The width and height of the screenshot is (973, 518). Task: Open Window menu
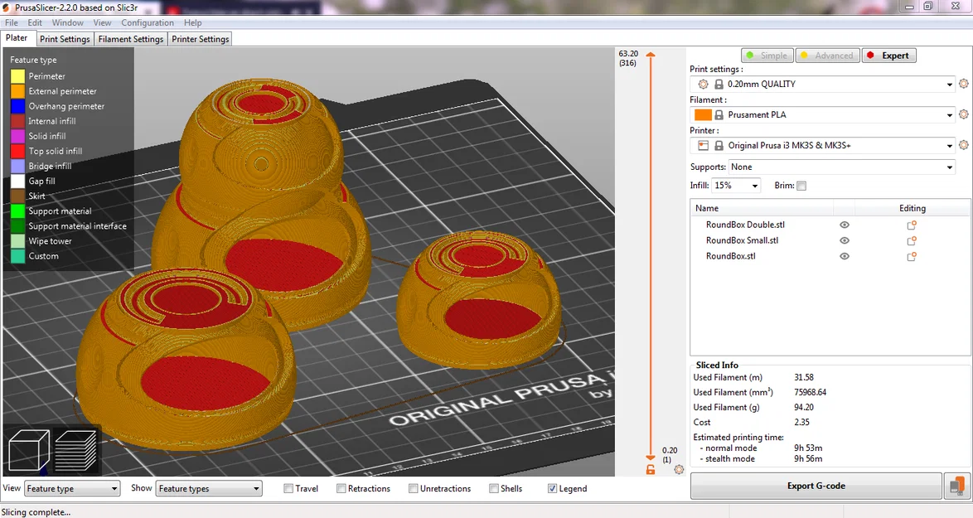68,22
